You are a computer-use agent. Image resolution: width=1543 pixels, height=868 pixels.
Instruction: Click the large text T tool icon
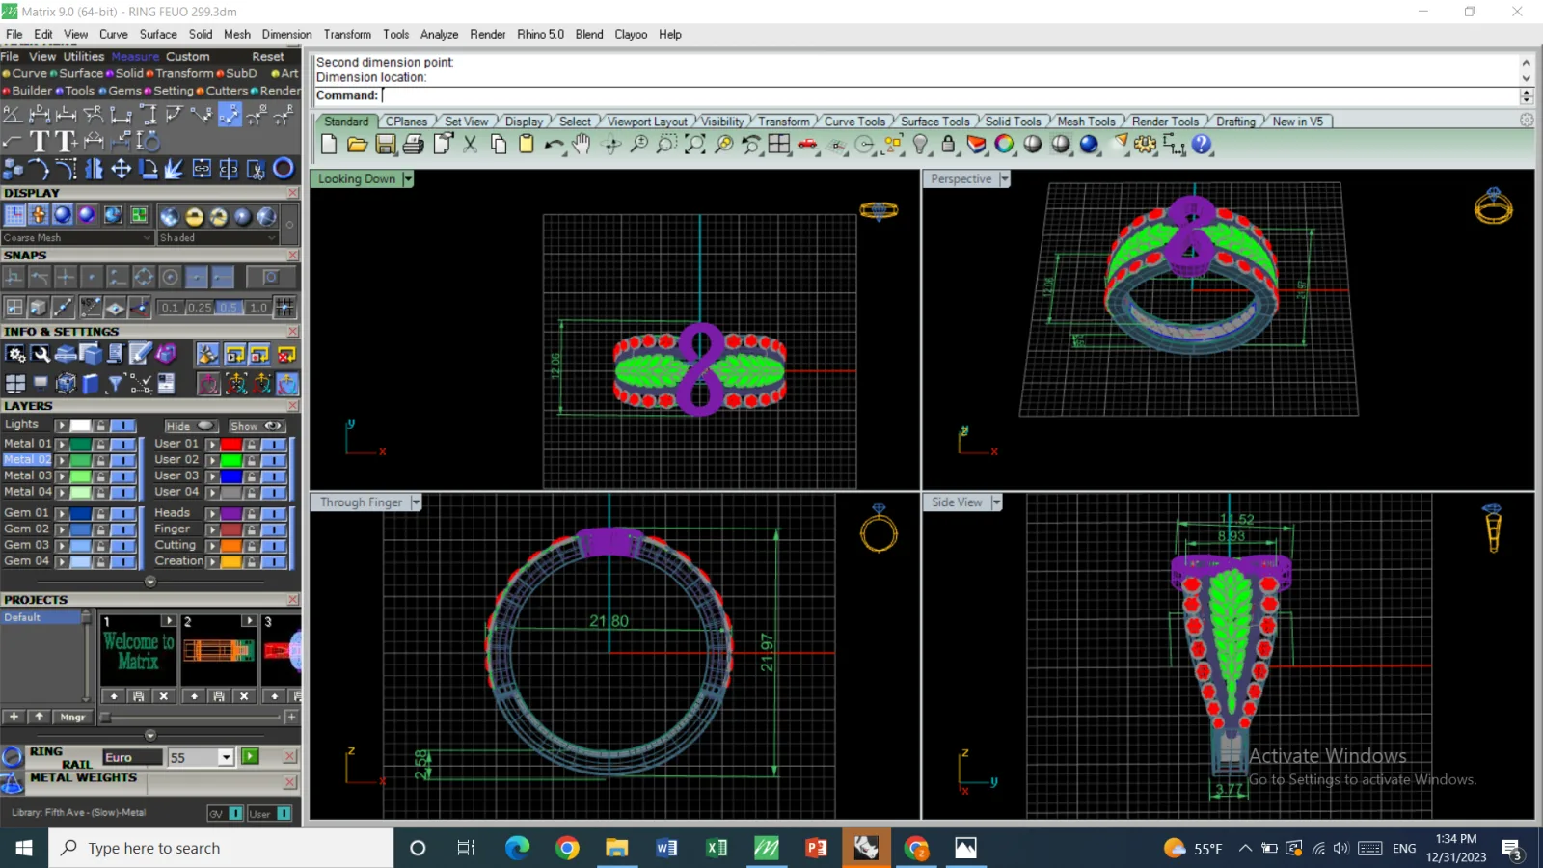click(40, 142)
